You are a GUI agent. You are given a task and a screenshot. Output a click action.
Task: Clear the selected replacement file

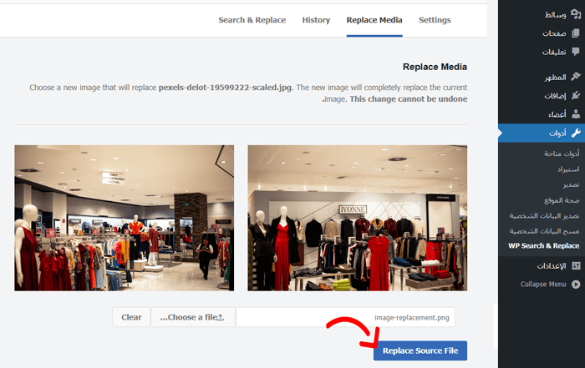click(131, 317)
